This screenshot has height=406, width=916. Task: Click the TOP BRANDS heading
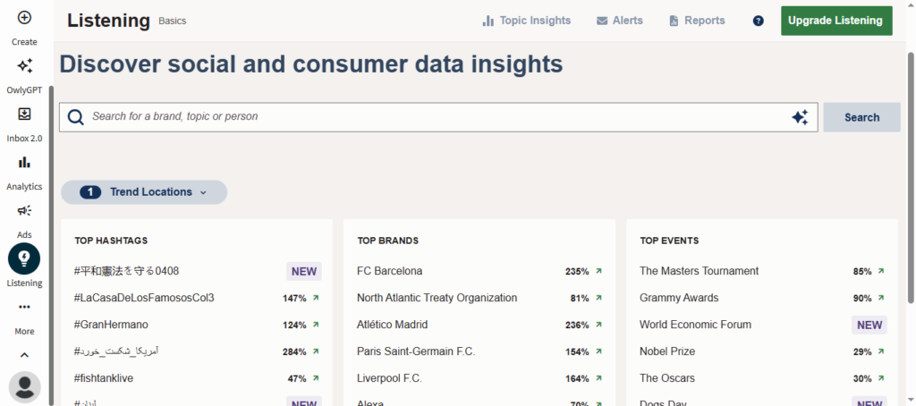click(x=388, y=241)
